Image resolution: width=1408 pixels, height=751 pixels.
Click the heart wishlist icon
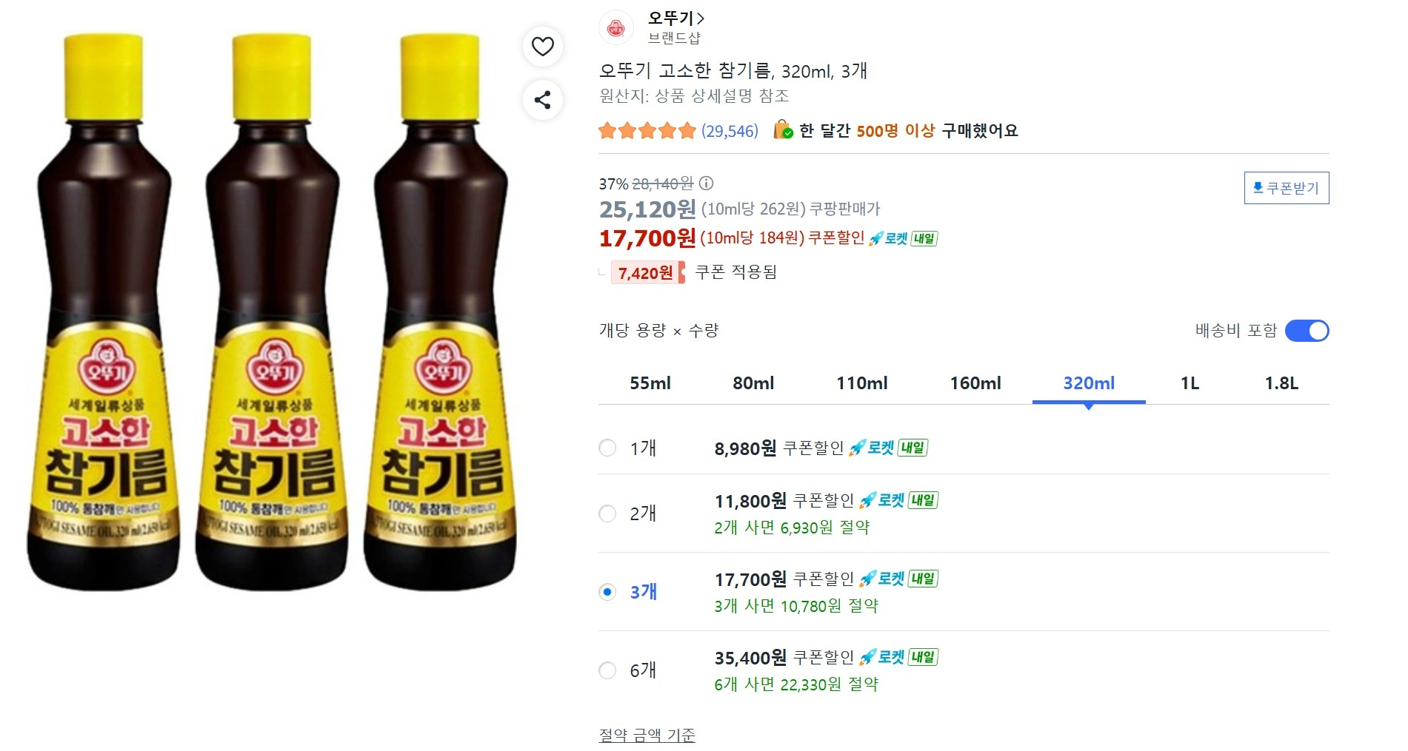tap(543, 47)
